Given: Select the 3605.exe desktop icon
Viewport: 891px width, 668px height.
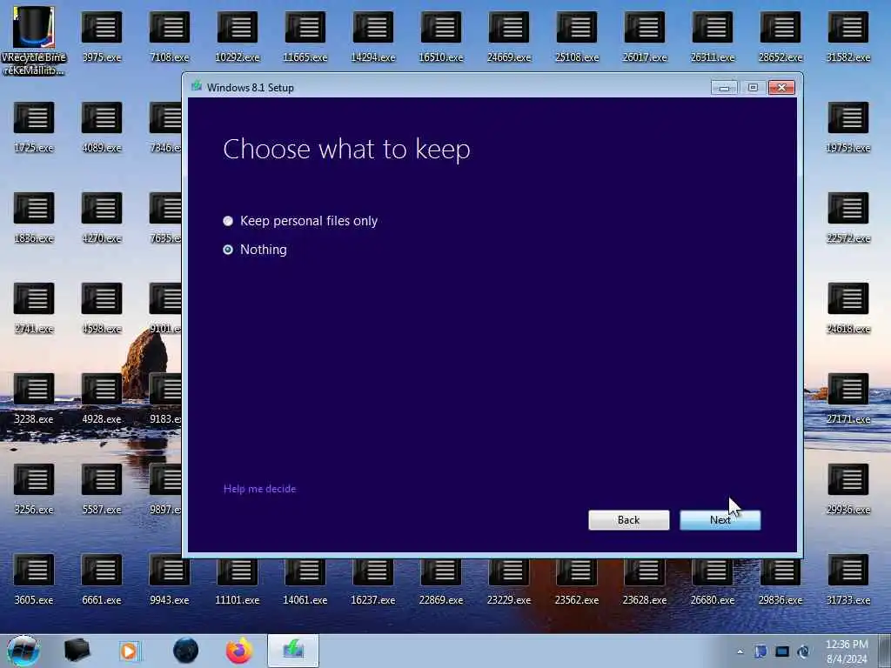Looking at the screenshot, I should 34,579.
